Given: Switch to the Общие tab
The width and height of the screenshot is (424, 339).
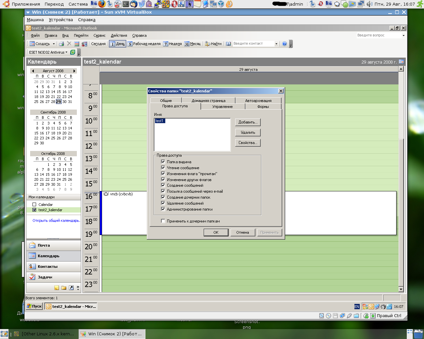Looking at the screenshot, I should pyautogui.click(x=166, y=100).
